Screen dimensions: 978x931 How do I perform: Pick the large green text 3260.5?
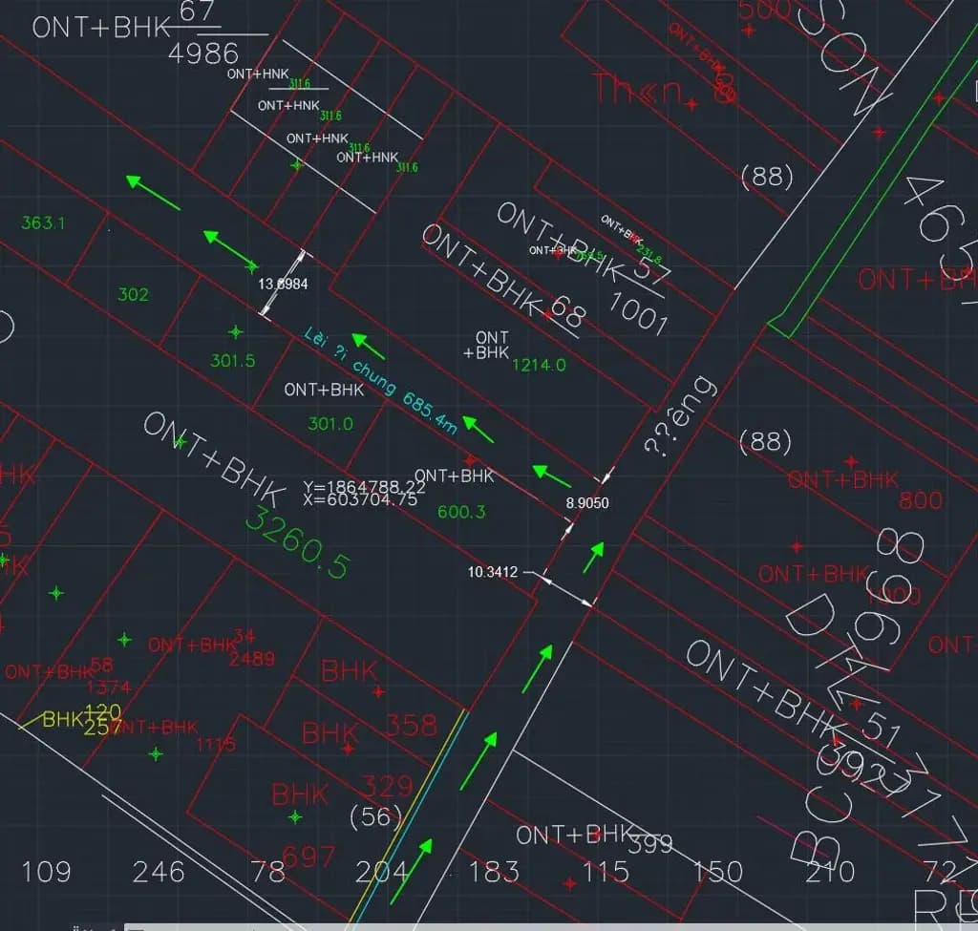pos(298,543)
